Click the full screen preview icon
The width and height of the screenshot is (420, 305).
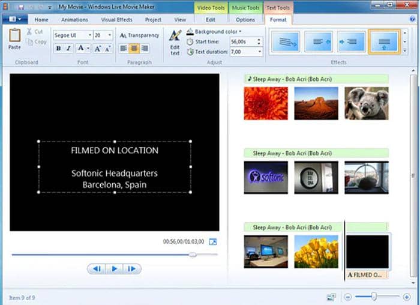pyautogui.click(x=212, y=242)
